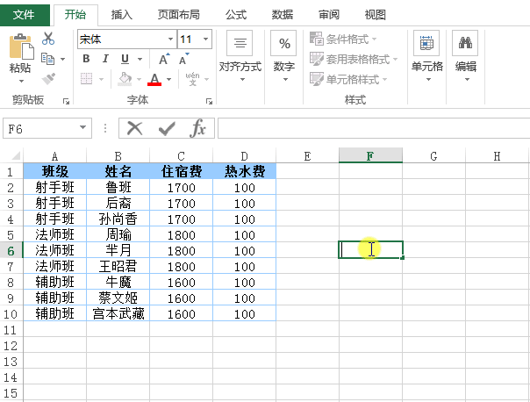Apply red font color A button

pos(154,80)
